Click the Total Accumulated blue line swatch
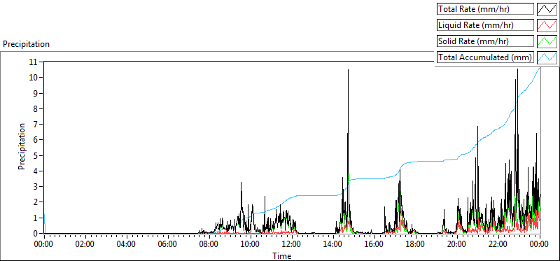This screenshot has width=560, height=261. [x=547, y=57]
